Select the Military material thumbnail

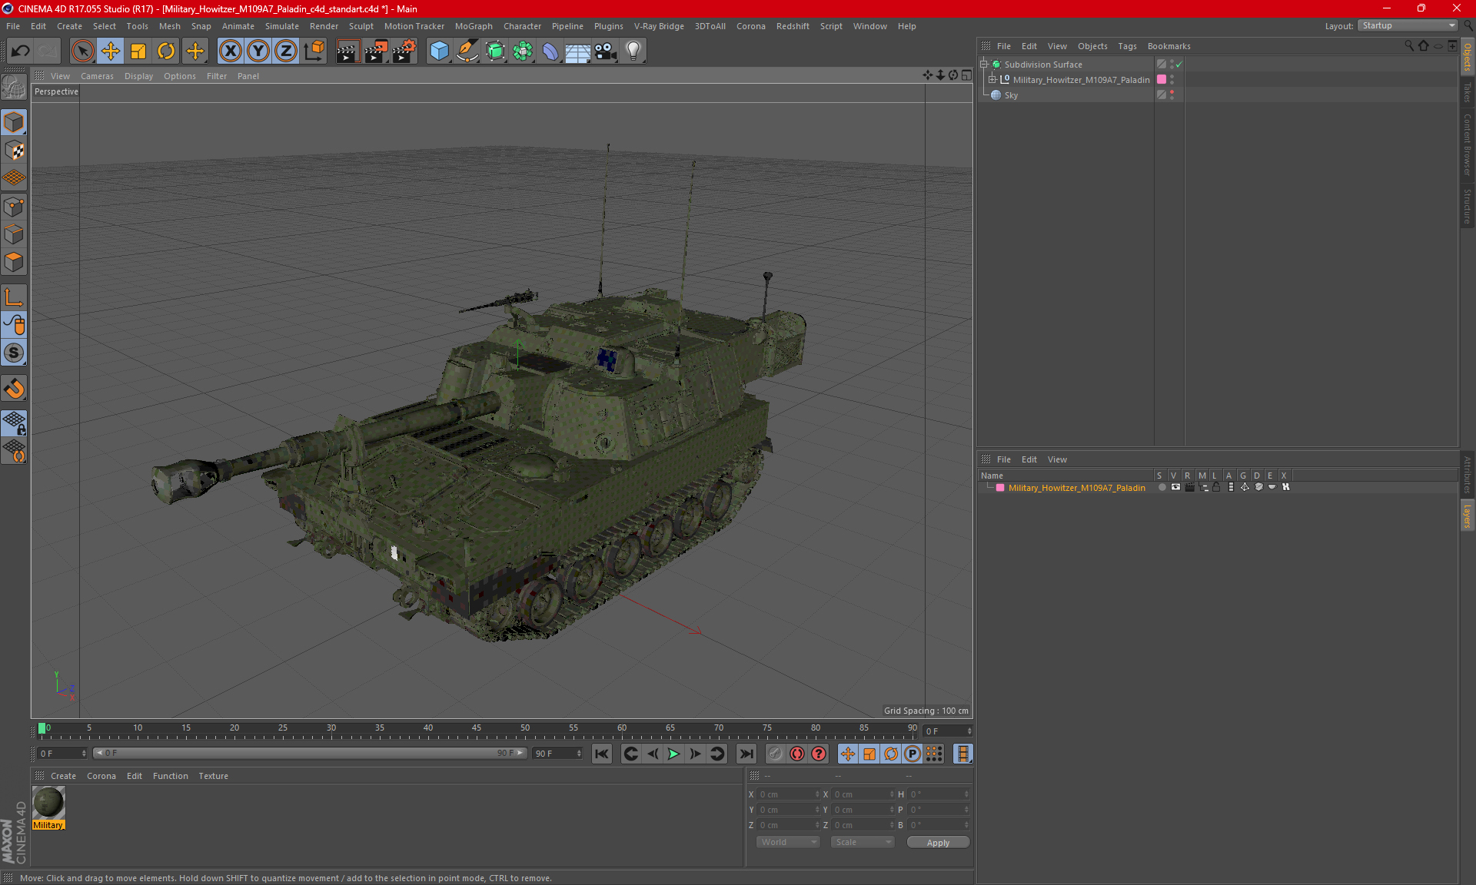(48, 803)
